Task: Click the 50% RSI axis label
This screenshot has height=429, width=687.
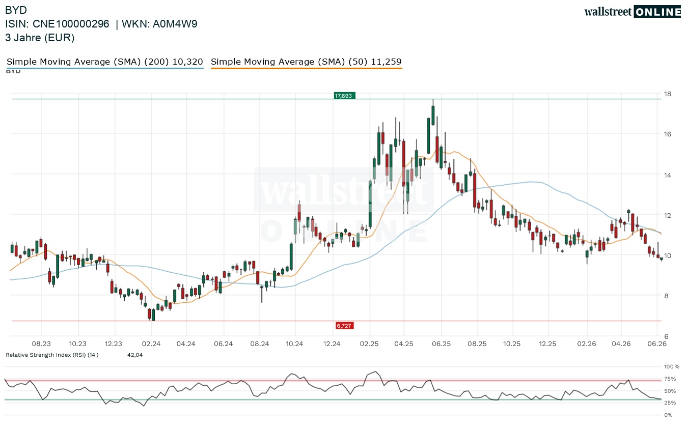Action: pyautogui.click(x=670, y=391)
